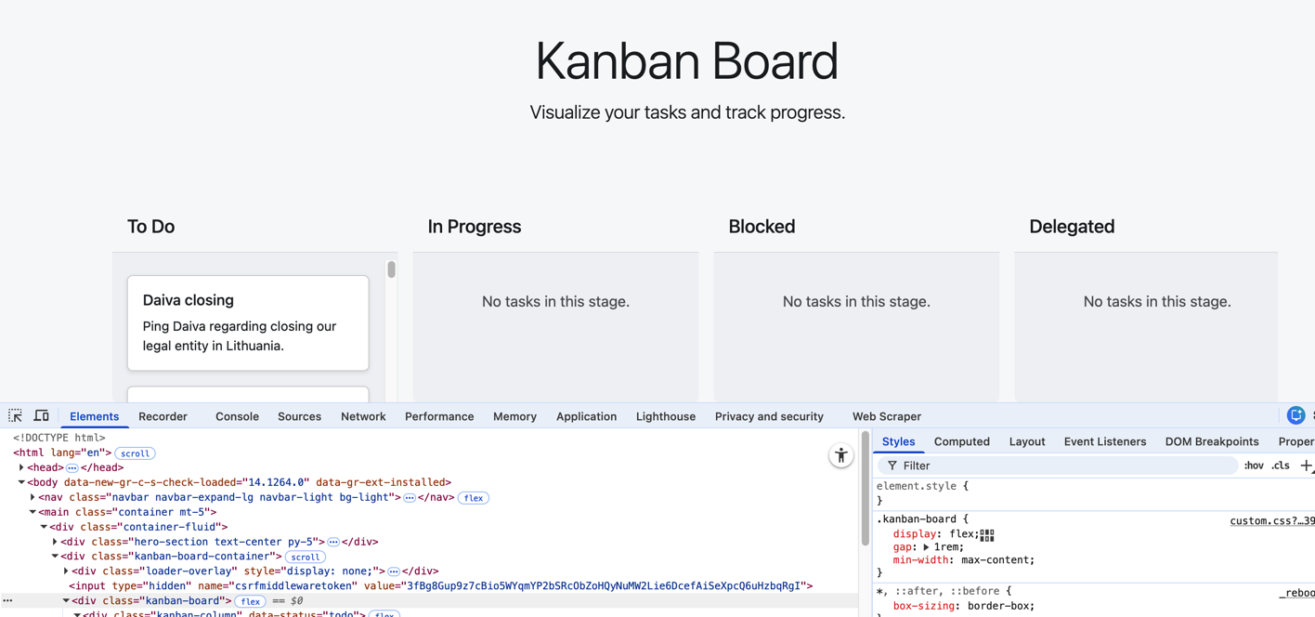1315x617 pixels.
Task: Click the blue AI assistance icon
Action: [x=1295, y=415]
